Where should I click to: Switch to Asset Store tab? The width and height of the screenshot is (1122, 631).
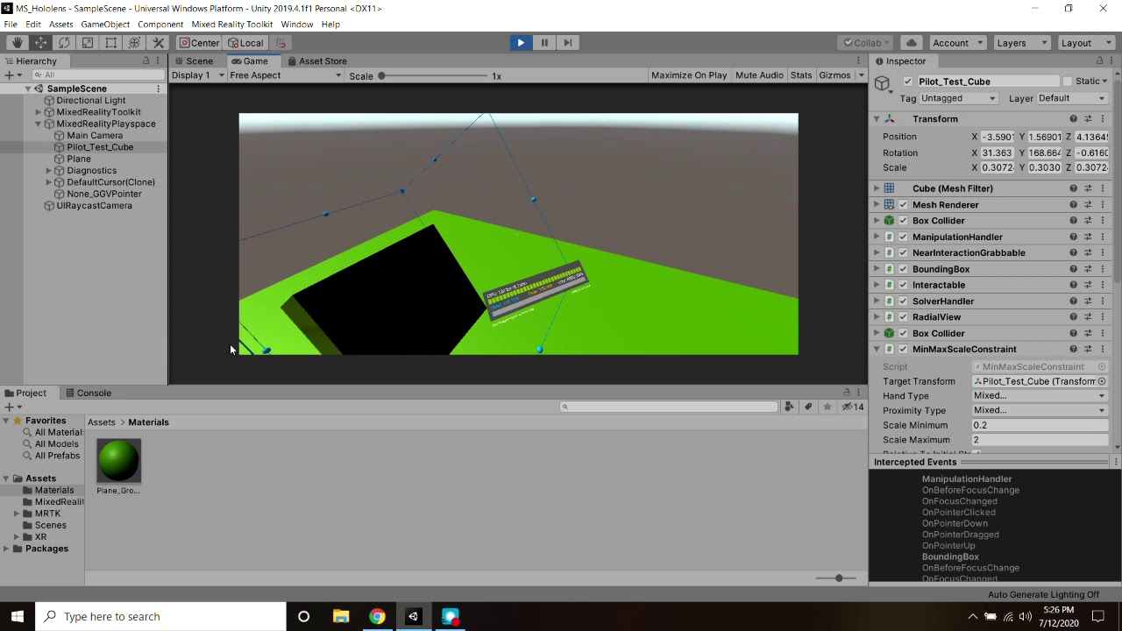[316, 61]
